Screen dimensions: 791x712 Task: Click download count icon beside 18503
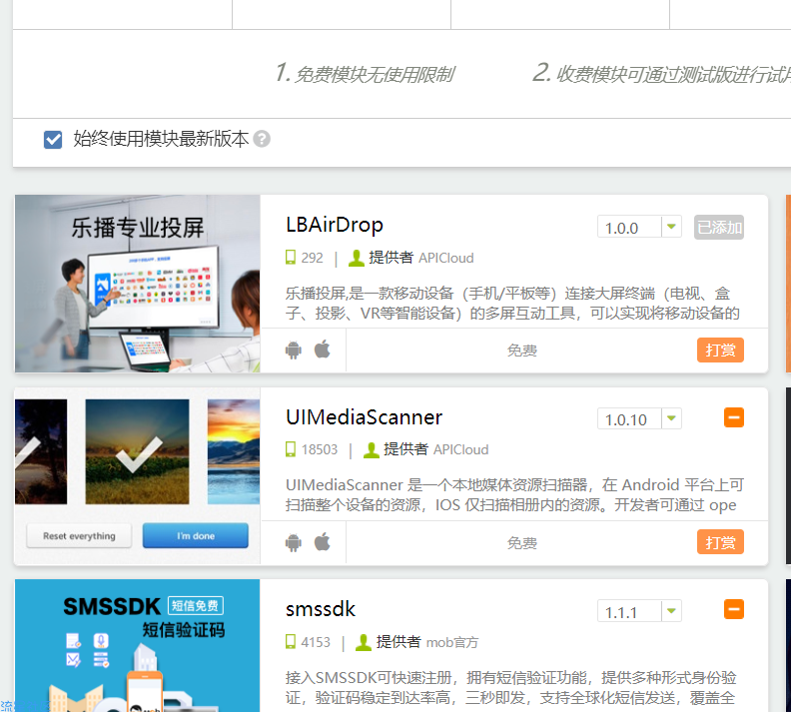[291, 449]
